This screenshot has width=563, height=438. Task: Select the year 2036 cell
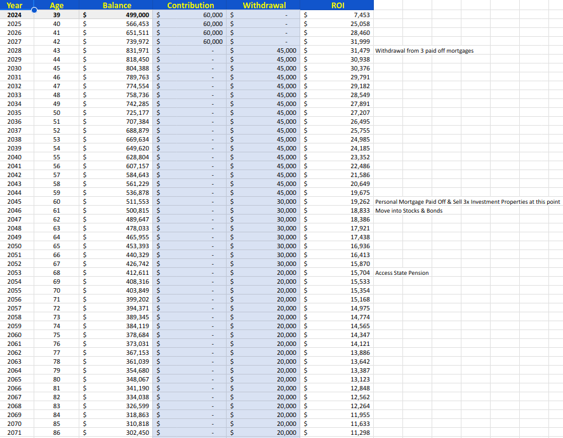point(17,121)
